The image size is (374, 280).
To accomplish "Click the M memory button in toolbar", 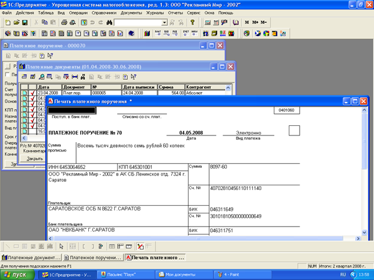I will coord(247,22).
